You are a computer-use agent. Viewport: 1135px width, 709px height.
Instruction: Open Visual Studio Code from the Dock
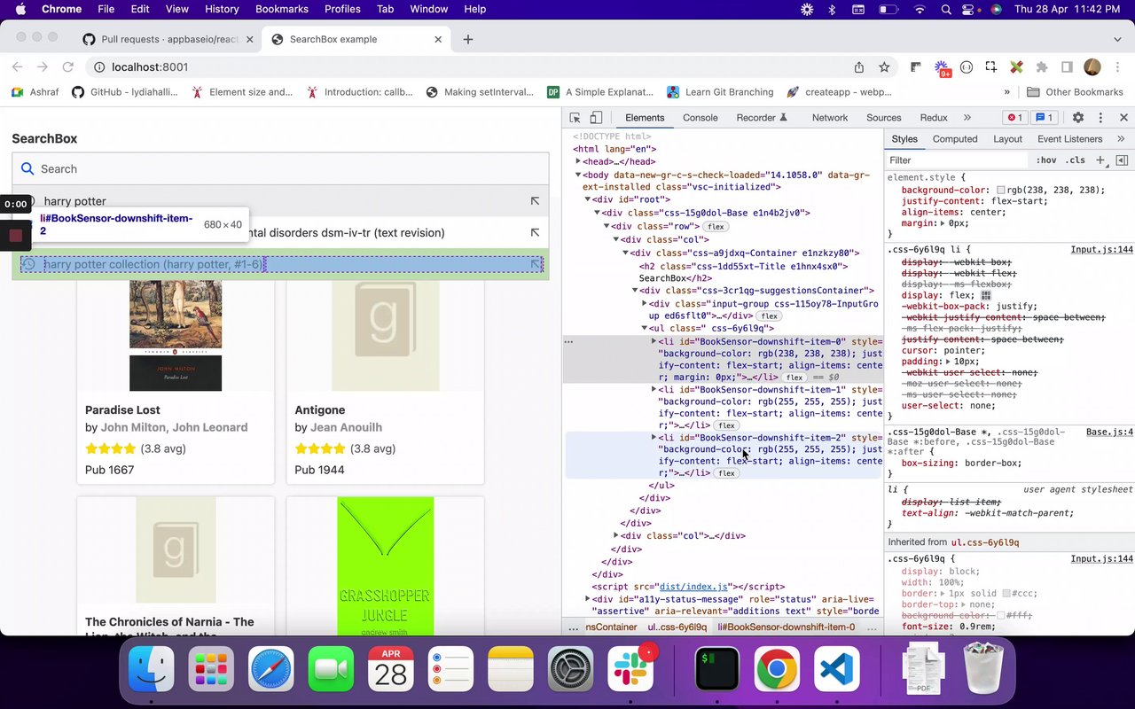(x=836, y=669)
